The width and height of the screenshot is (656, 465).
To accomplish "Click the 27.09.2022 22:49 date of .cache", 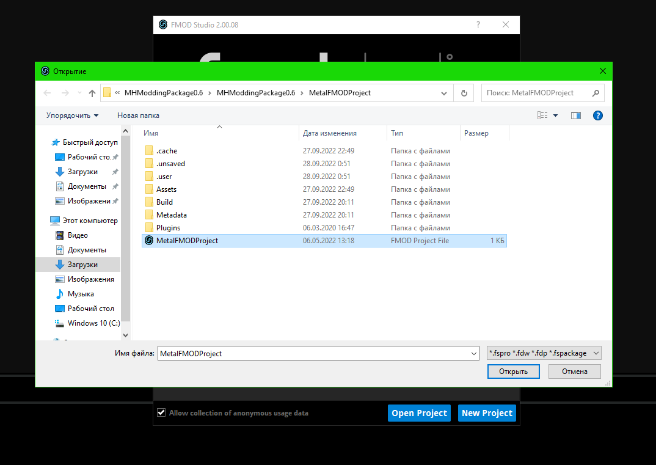I will [x=329, y=151].
